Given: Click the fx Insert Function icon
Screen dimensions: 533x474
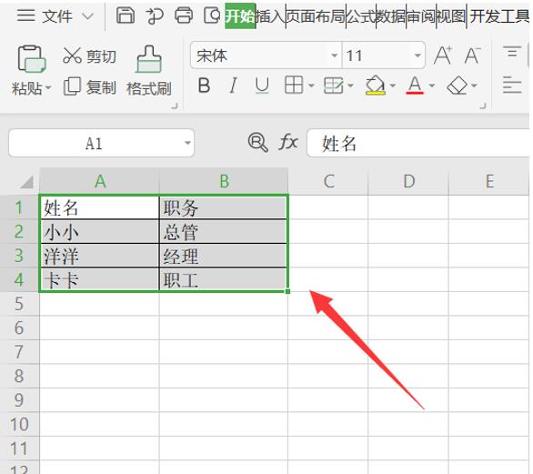Looking at the screenshot, I should pos(288,142).
